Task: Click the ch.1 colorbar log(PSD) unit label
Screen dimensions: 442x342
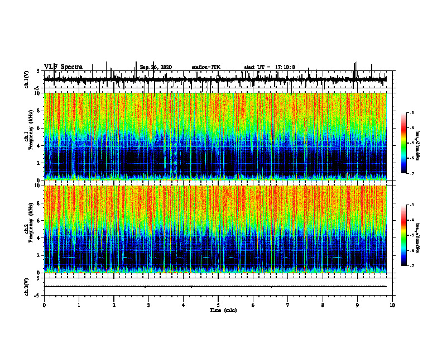Action: point(418,146)
